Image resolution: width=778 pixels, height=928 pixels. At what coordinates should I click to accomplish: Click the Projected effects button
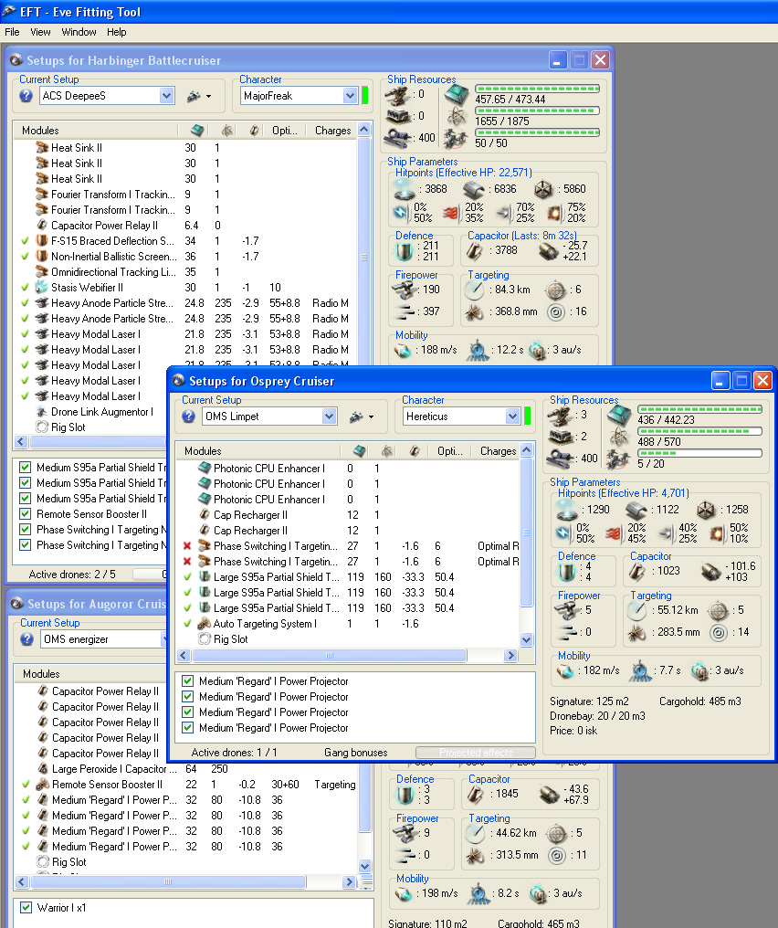475,753
